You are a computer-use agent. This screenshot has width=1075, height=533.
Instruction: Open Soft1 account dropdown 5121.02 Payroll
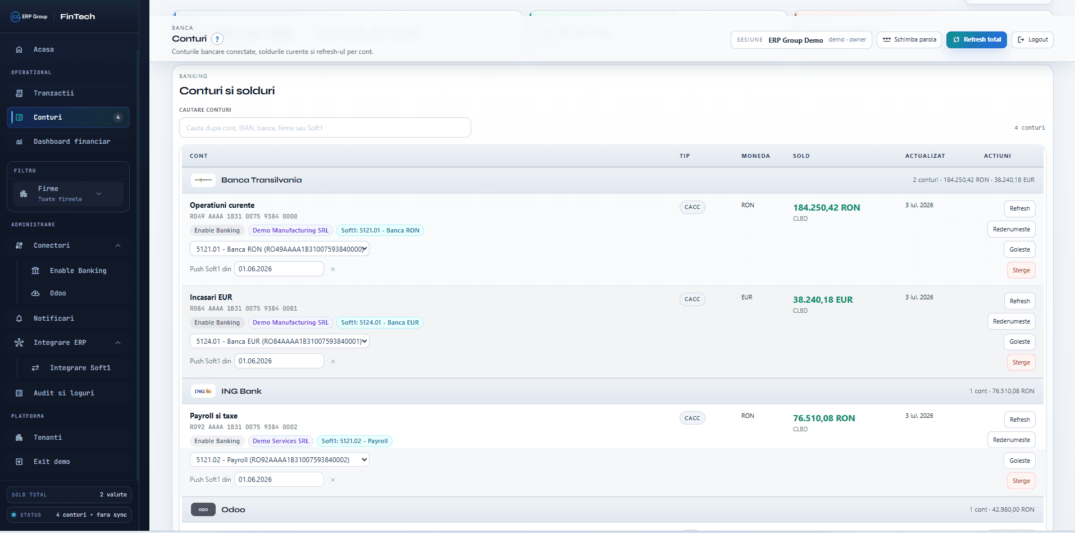coord(280,459)
